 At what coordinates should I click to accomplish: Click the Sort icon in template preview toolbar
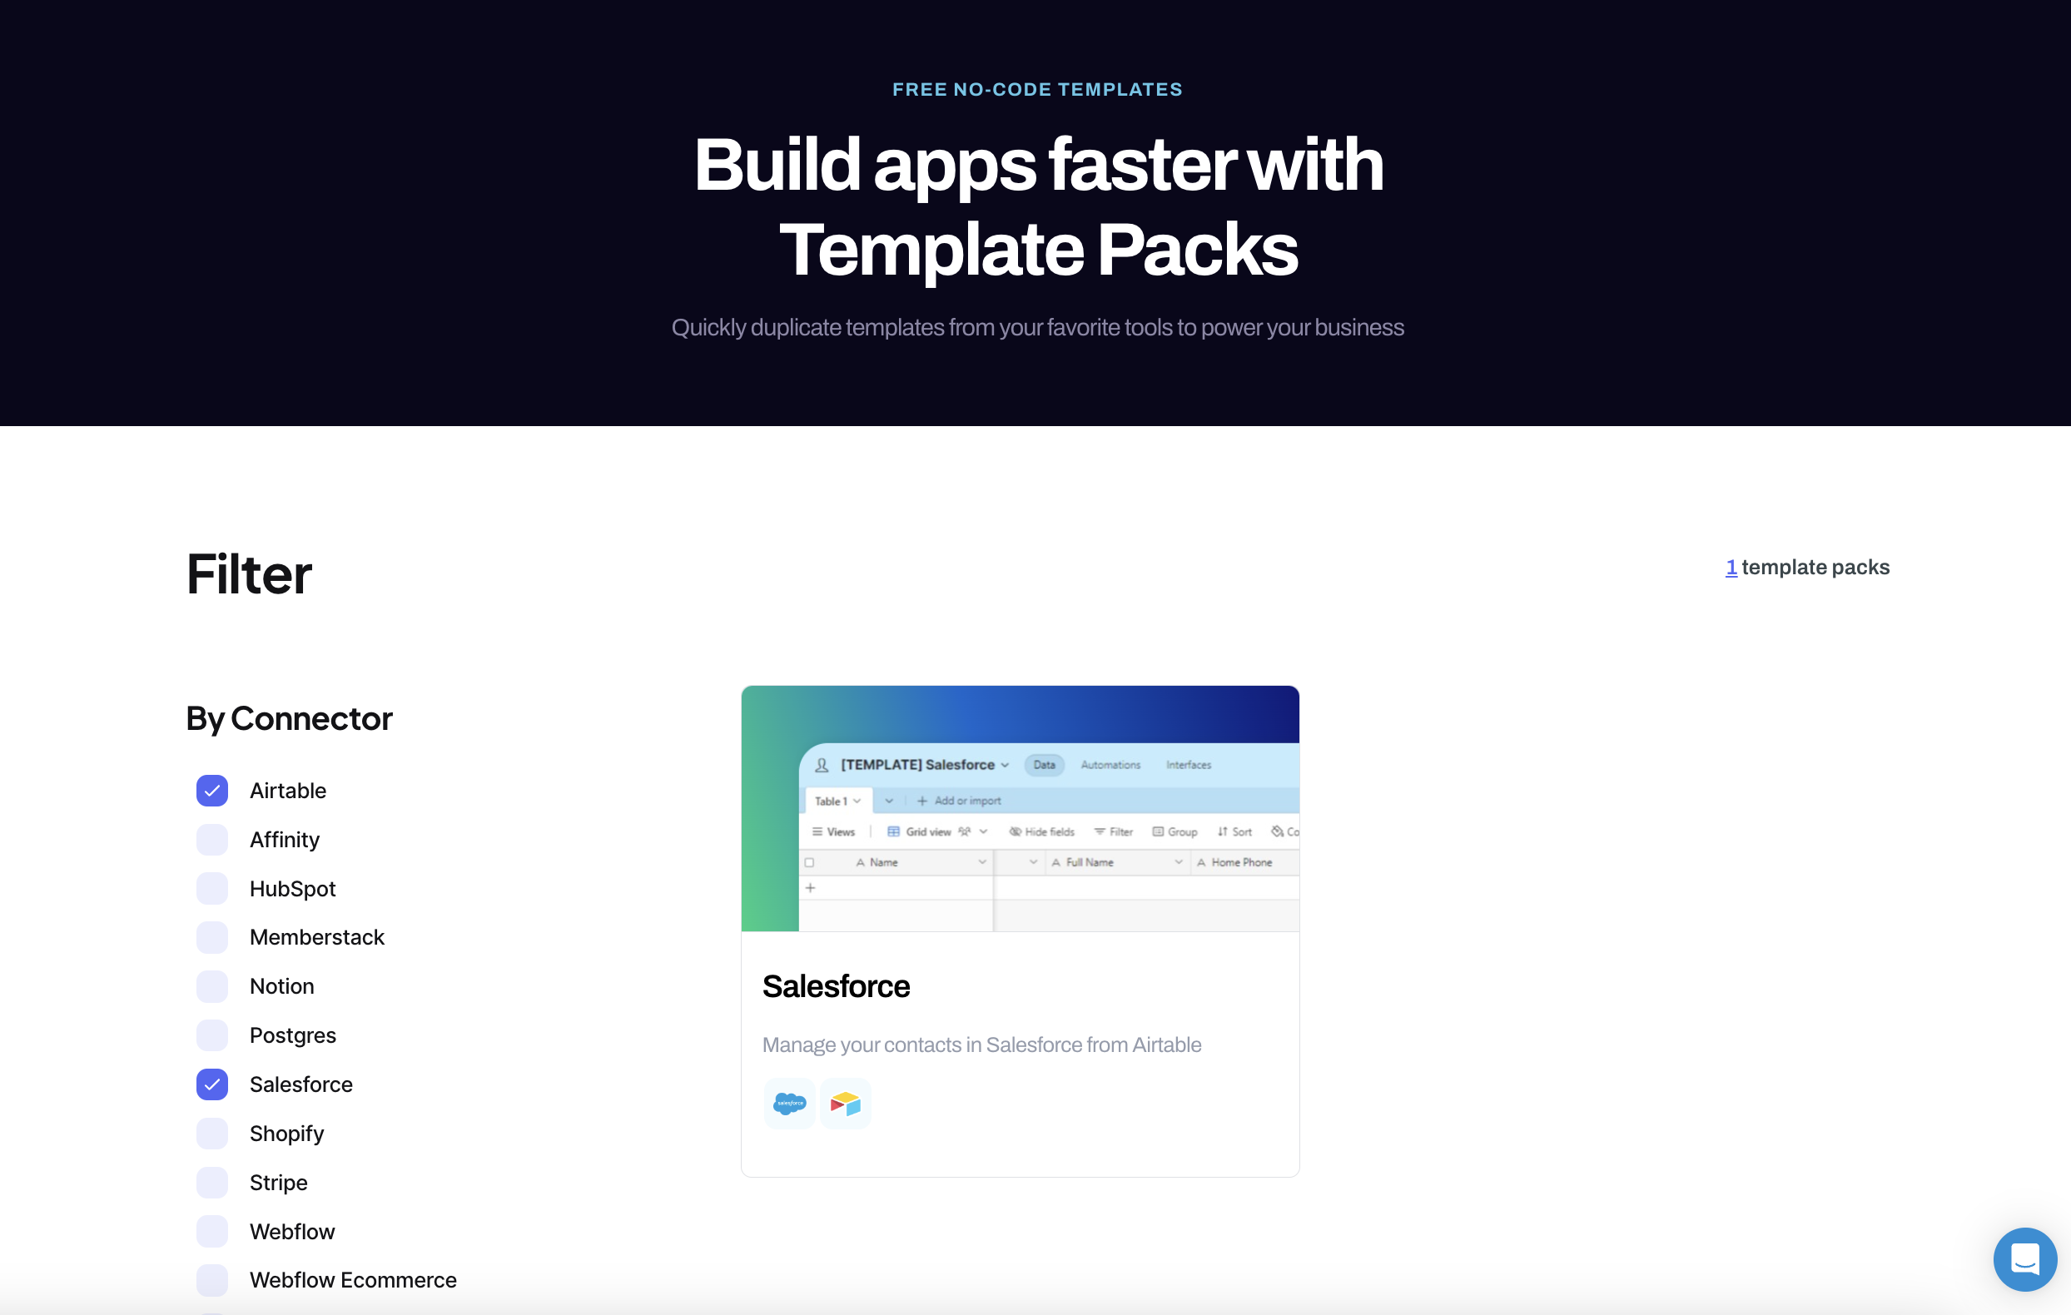coord(1239,832)
